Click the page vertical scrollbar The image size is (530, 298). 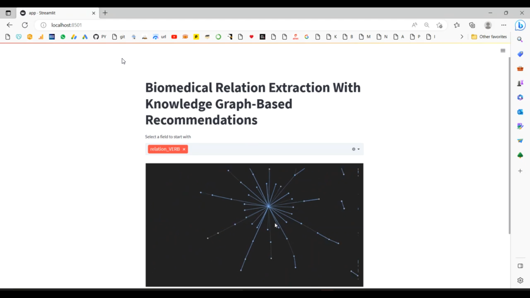(509, 145)
